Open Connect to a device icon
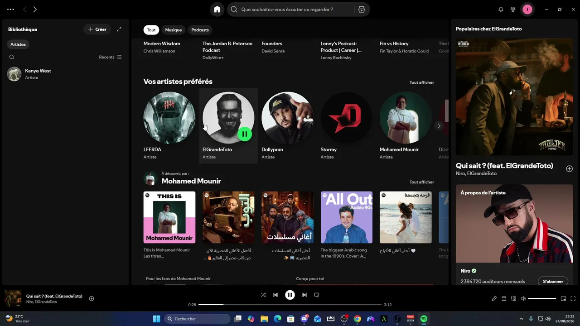580x326 pixels. tap(513, 298)
